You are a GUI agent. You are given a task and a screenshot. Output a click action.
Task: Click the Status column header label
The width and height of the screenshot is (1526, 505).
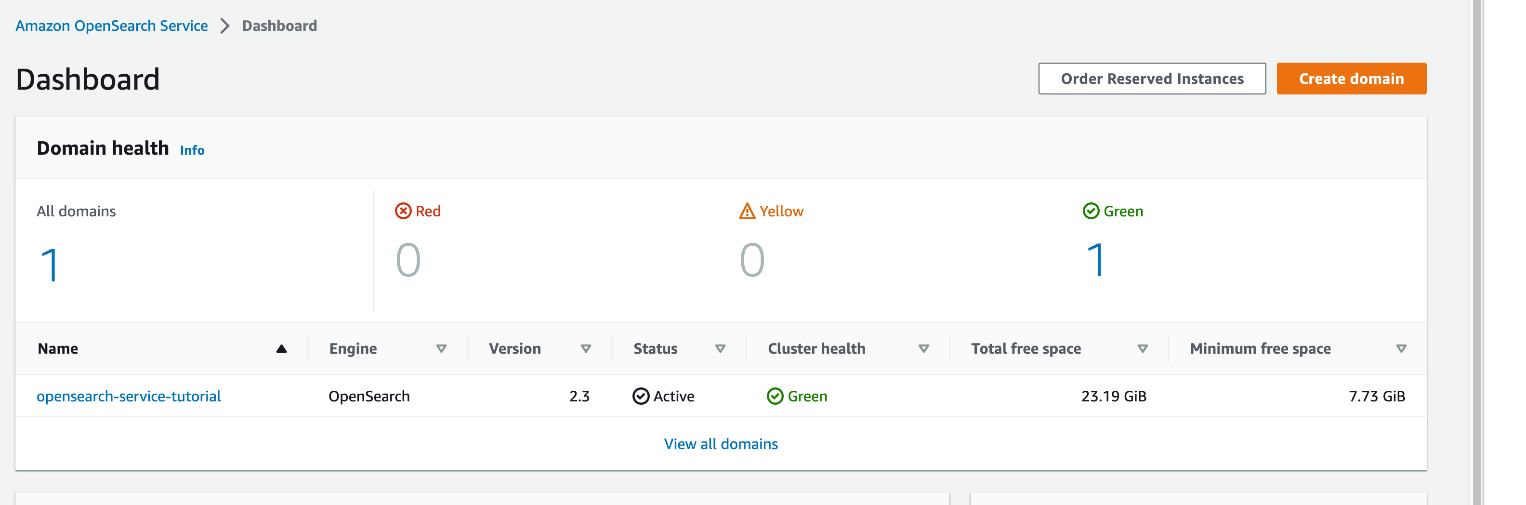655,348
